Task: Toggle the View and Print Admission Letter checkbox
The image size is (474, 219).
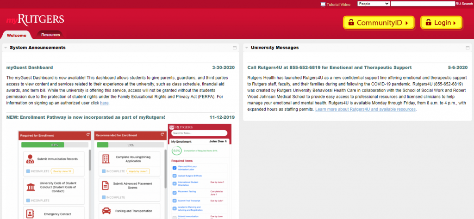Action: coord(174,168)
